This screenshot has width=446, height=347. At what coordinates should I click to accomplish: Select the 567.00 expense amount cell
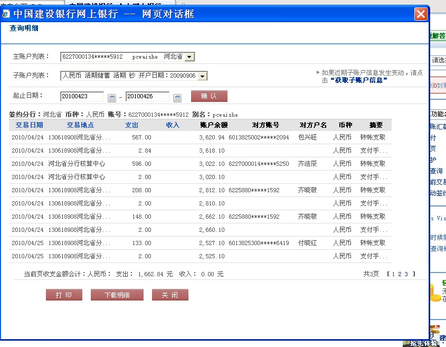141,137
